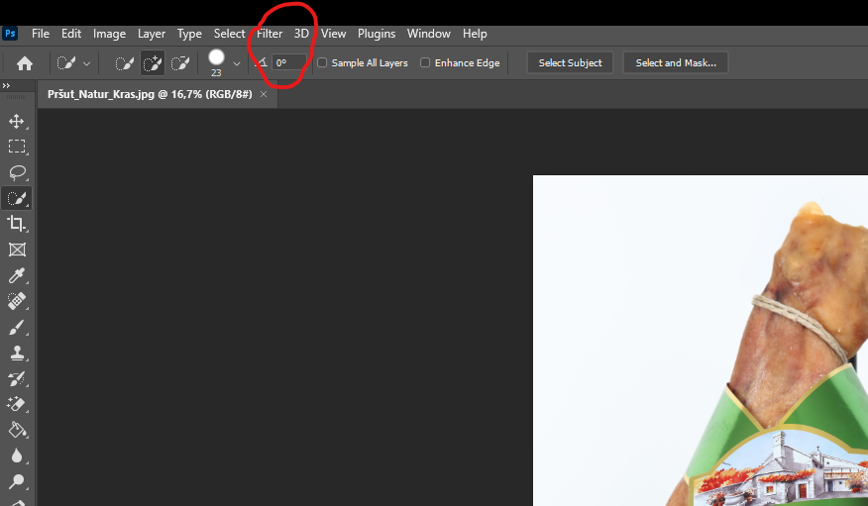The height and width of the screenshot is (506, 868).
Task: Choose the Spot Healing Brush tool
Action: click(17, 301)
